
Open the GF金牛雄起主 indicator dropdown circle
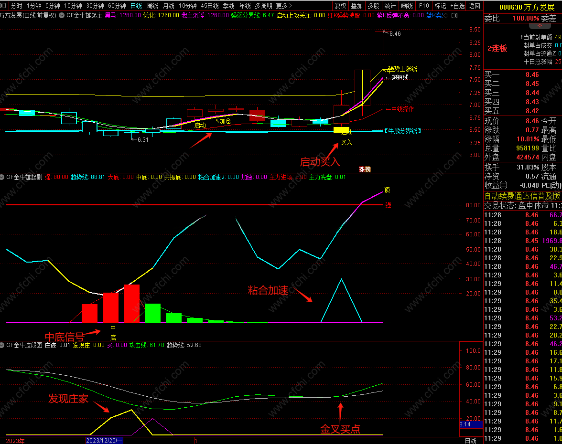[x=62, y=15]
